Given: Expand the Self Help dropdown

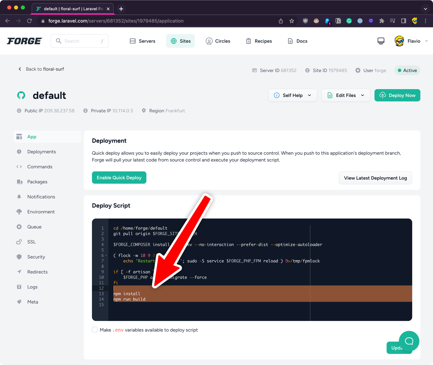Looking at the screenshot, I should [x=292, y=95].
